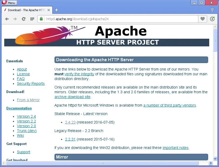Open the Wiki link

click(x=20, y=135)
